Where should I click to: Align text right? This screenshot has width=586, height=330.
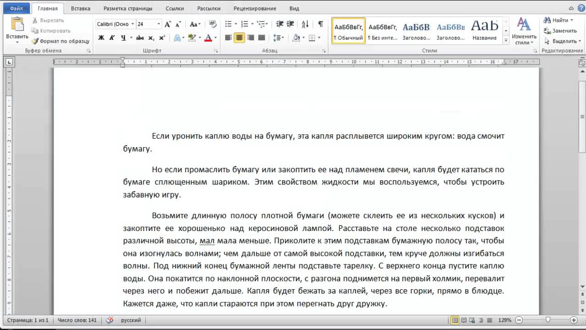point(250,38)
